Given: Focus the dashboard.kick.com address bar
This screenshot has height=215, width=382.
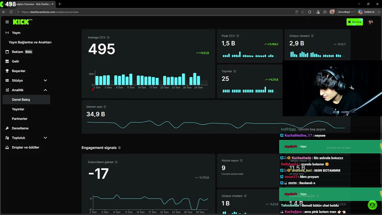Looking at the screenshot, I should tap(155, 12).
